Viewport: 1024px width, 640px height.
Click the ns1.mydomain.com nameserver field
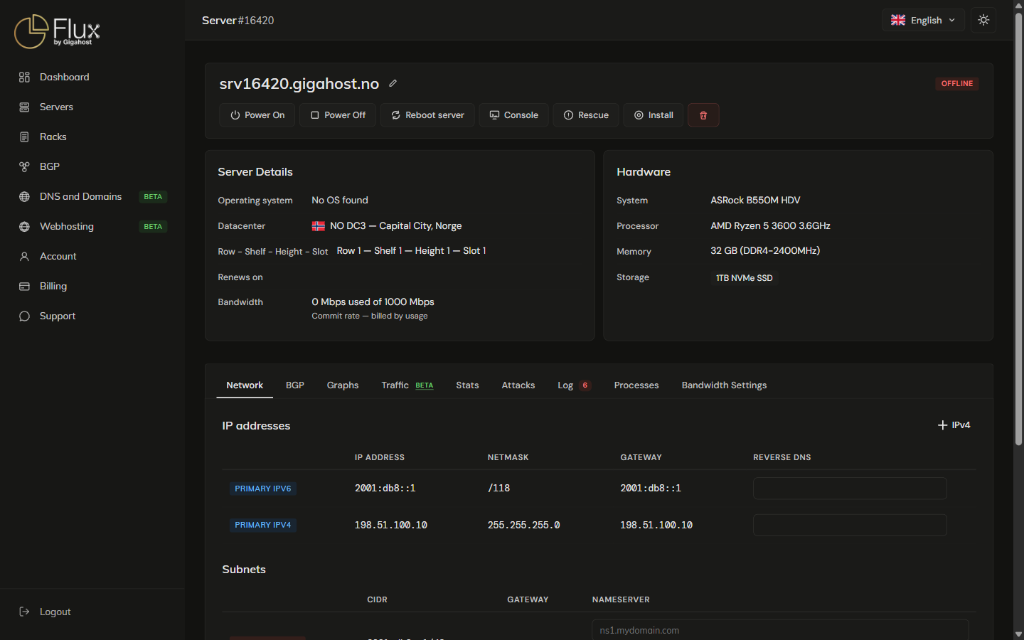(780, 630)
